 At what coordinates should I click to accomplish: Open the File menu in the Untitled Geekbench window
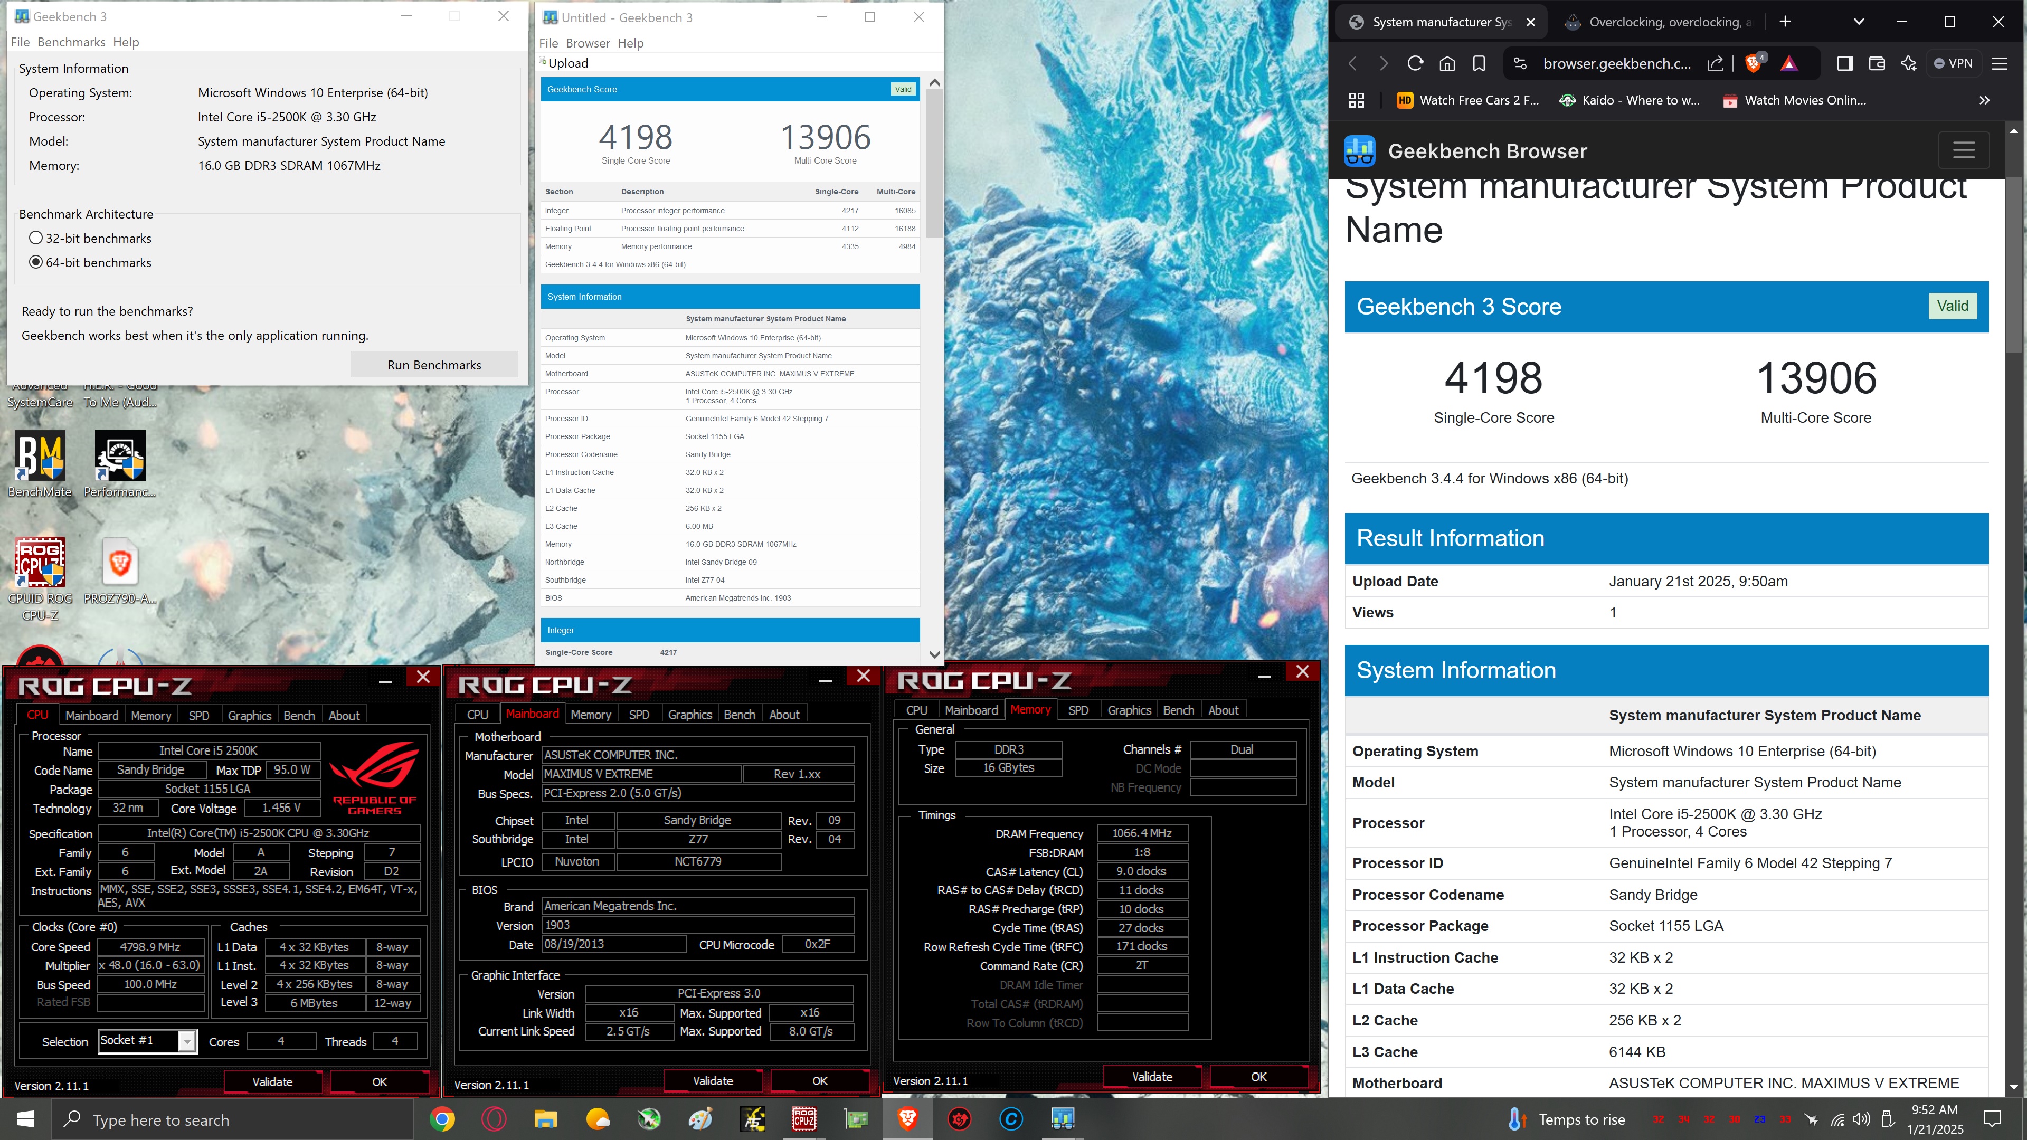[x=548, y=42]
